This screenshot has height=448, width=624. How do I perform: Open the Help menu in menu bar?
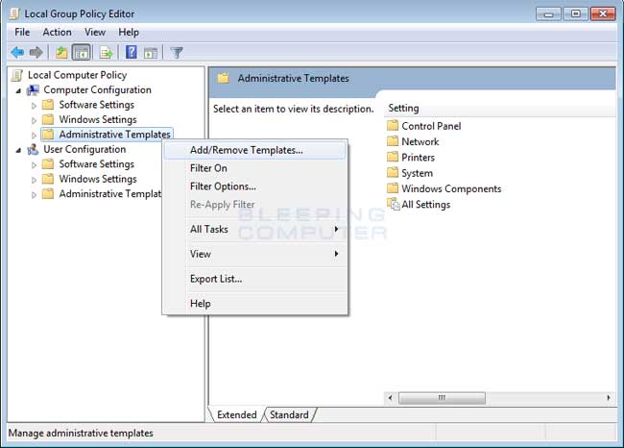[x=129, y=33]
